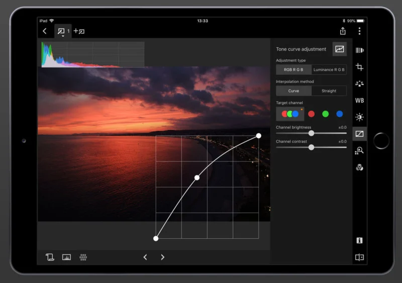Select Curve interpolation method
The height and width of the screenshot is (283, 402).
(293, 91)
